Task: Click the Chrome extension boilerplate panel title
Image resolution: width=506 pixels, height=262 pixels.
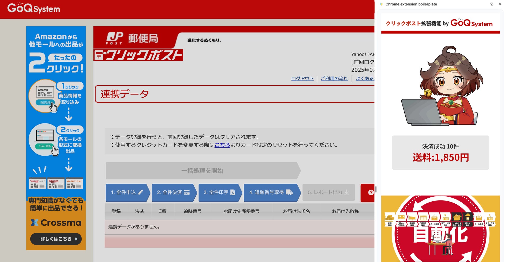Action: pyautogui.click(x=411, y=4)
